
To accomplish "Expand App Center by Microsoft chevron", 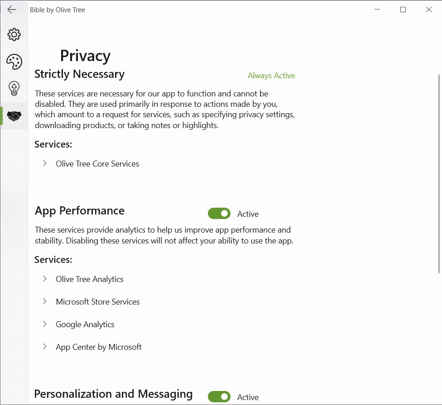I will click(x=44, y=347).
